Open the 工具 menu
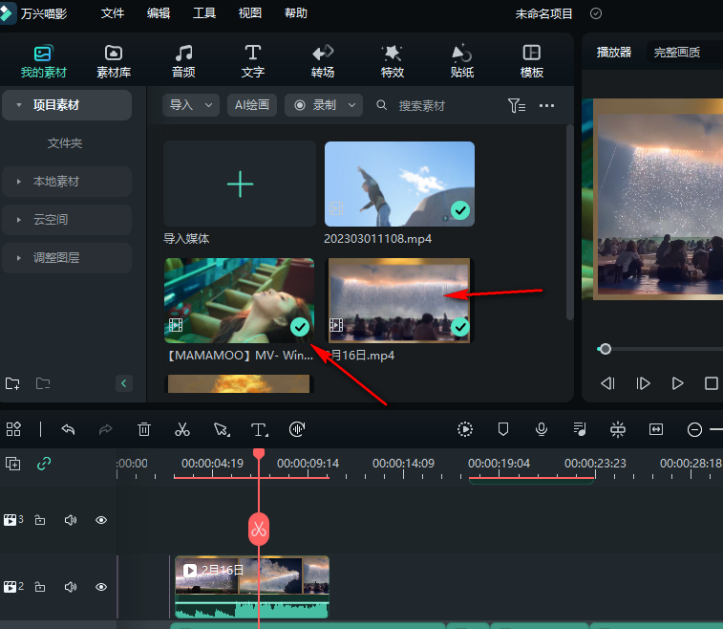This screenshot has height=629, width=723. (x=204, y=13)
